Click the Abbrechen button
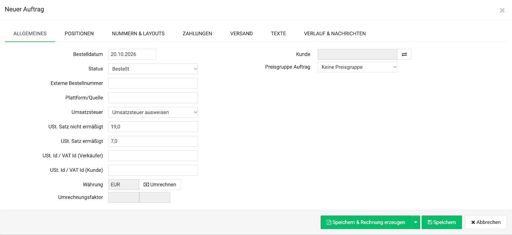Image resolution: width=512 pixels, height=235 pixels. pyautogui.click(x=486, y=222)
